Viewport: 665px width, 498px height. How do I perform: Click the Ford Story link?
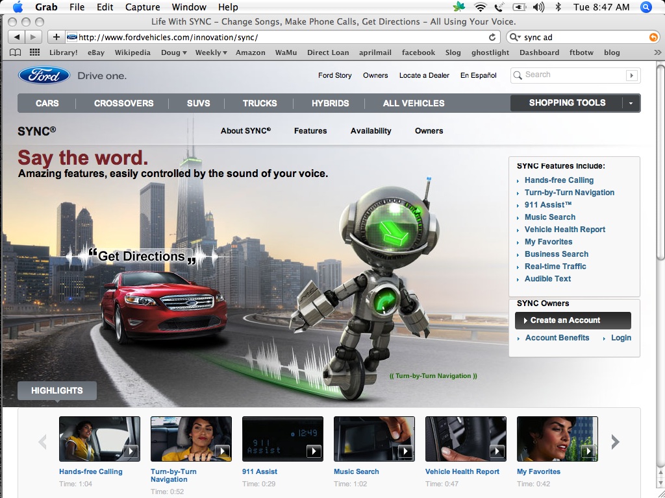(334, 75)
